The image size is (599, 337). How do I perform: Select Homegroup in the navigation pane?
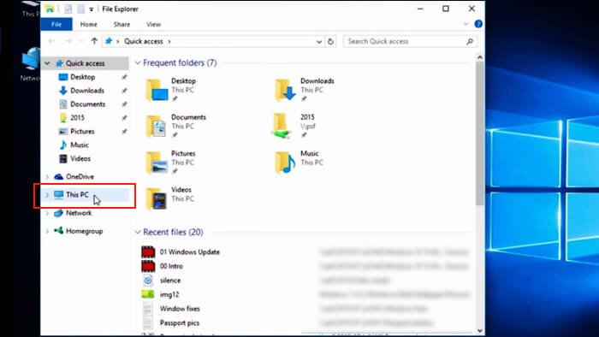point(84,231)
